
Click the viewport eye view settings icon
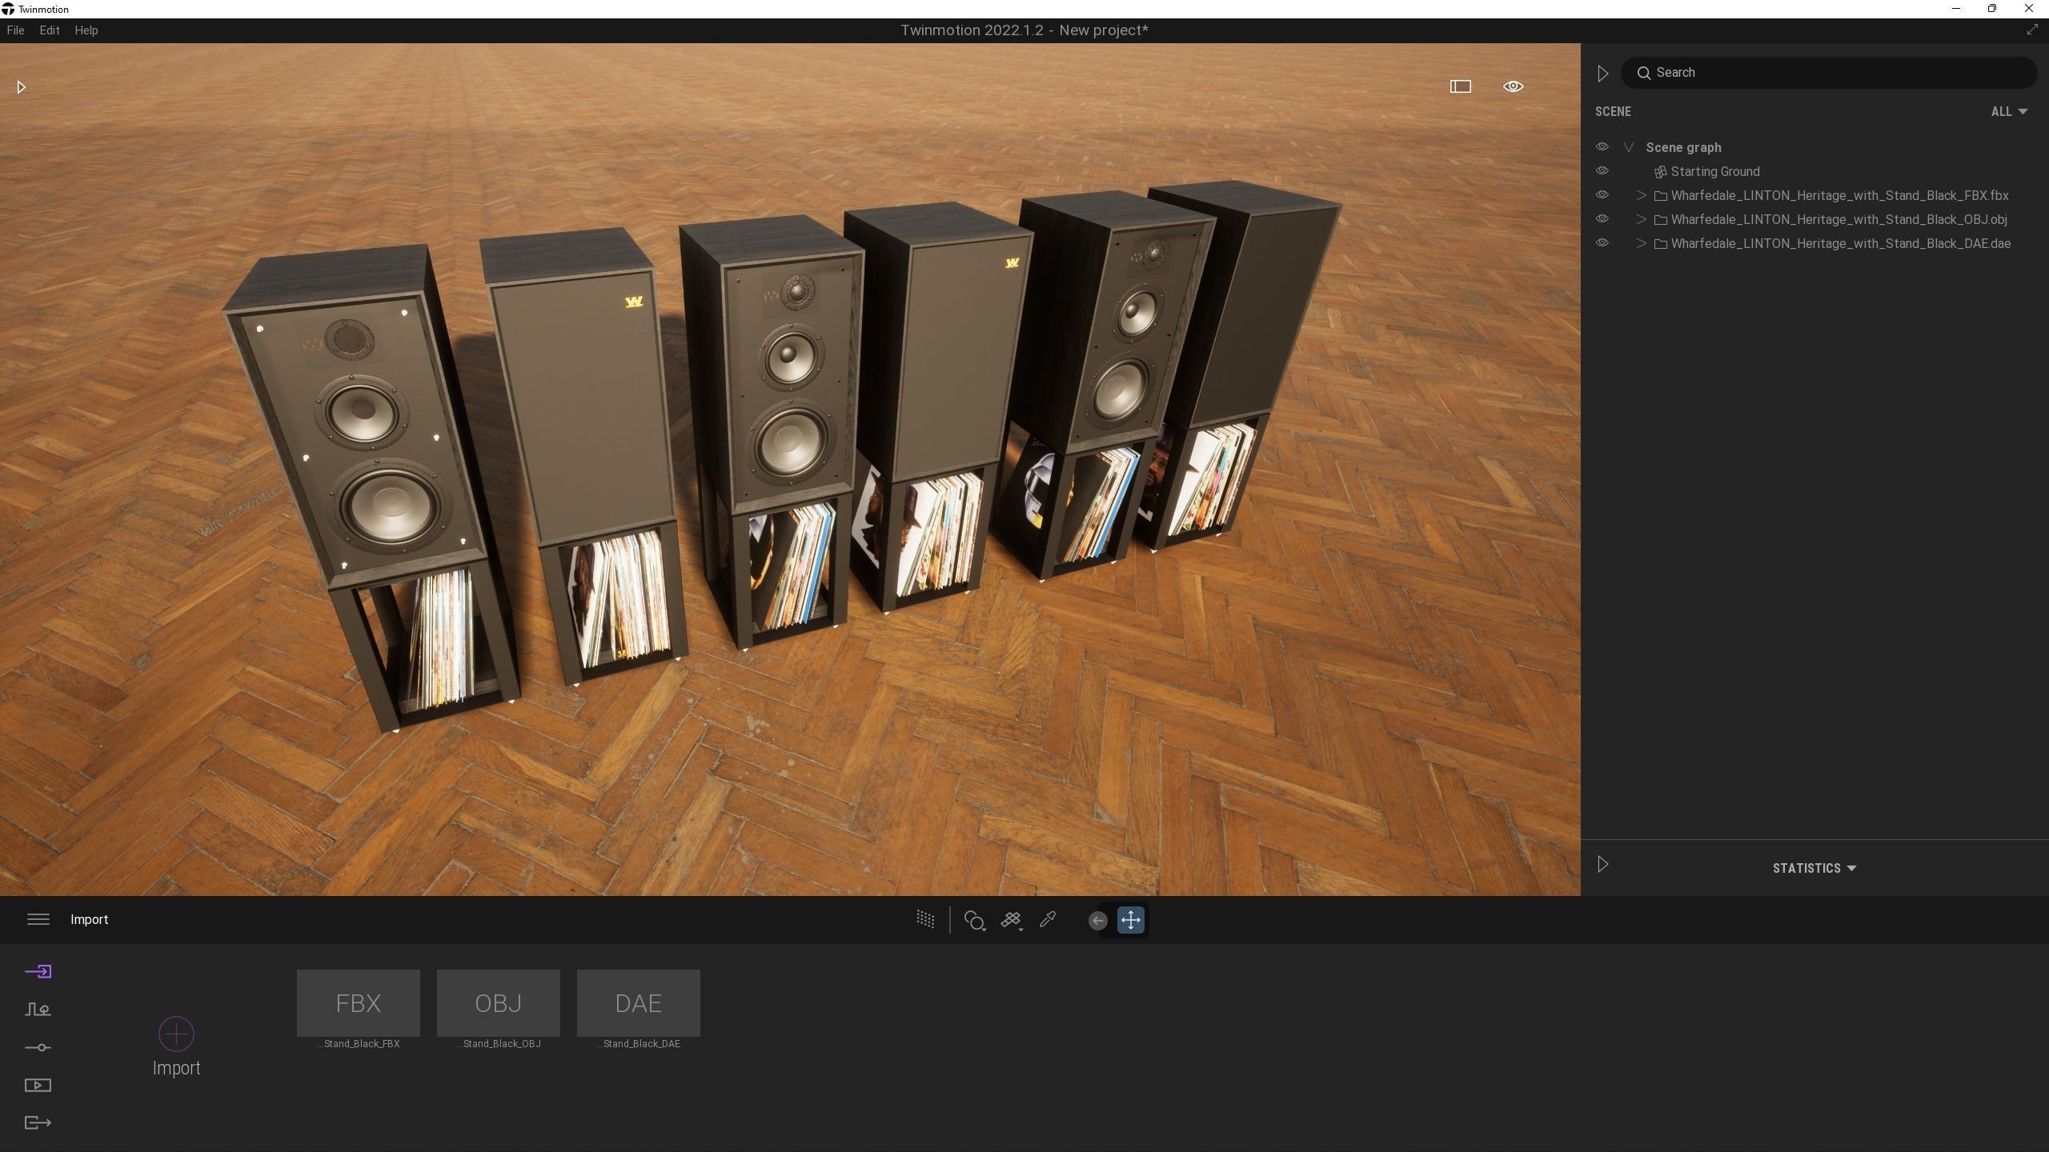1513,86
